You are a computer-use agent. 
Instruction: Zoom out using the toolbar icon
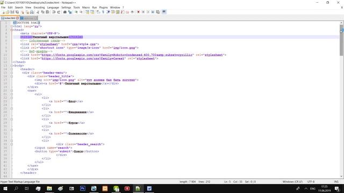(x=81, y=12)
